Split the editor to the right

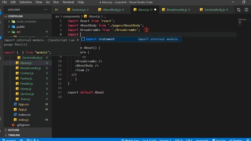click(246, 10)
